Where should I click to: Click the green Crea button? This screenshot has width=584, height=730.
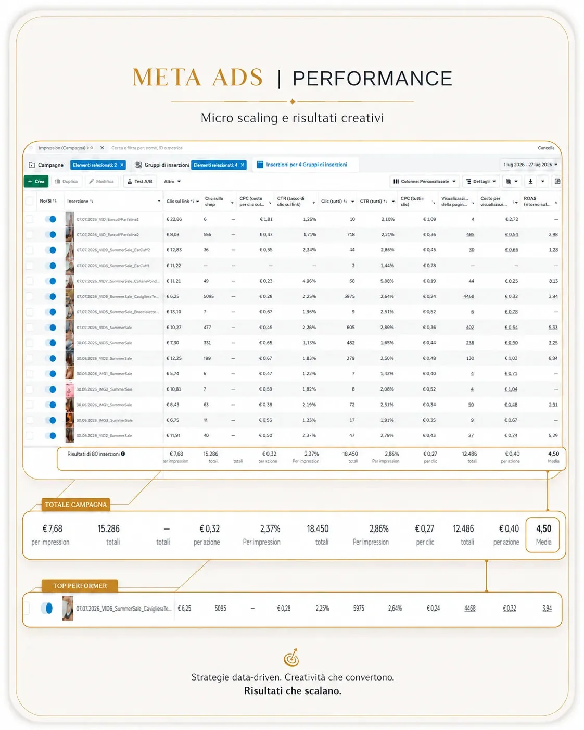click(36, 182)
